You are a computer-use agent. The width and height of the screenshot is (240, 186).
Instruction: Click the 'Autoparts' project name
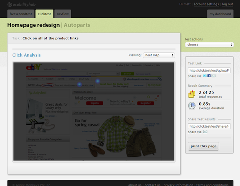tap(77, 25)
